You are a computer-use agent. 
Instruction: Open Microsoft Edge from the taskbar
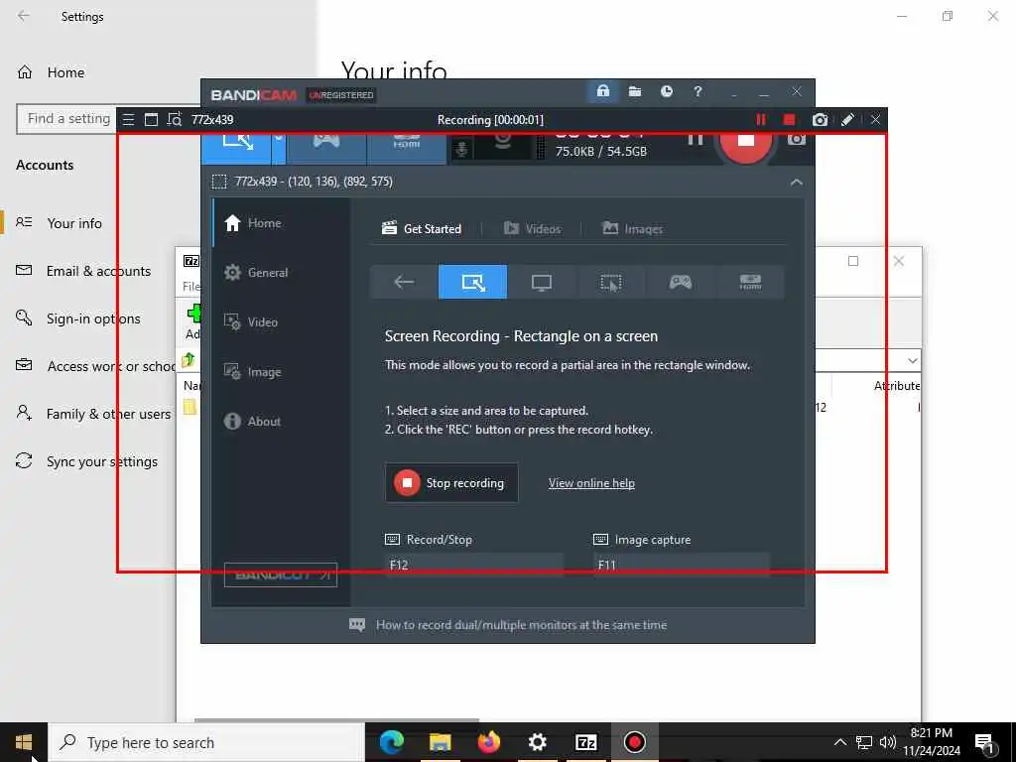click(391, 742)
